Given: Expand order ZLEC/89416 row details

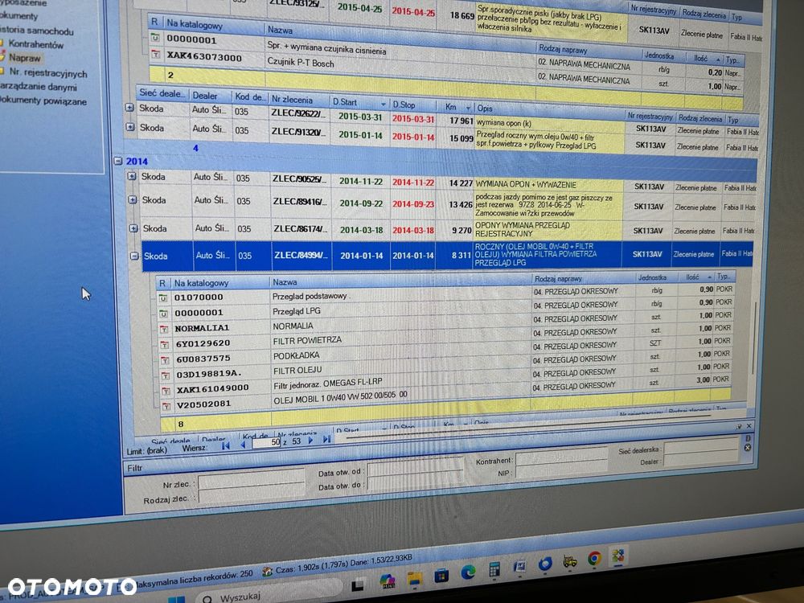Looking at the screenshot, I should click(x=133, y=200).
